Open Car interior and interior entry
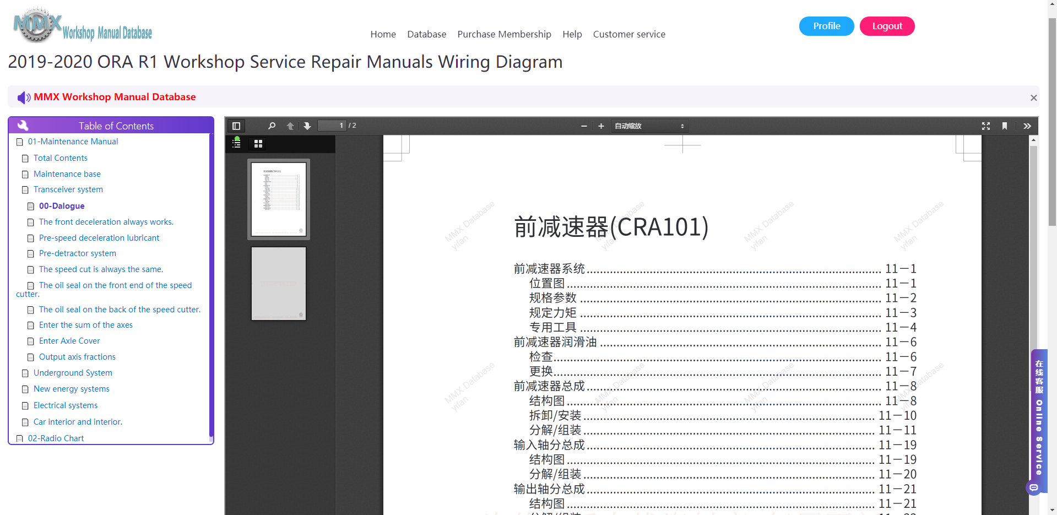1057x515 pixels. [x=78, y=422]
